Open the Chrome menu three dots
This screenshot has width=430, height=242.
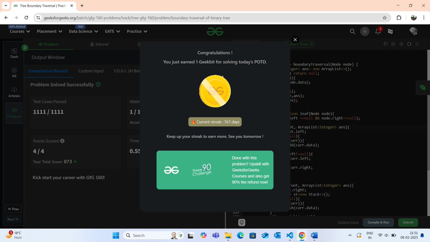424,18
